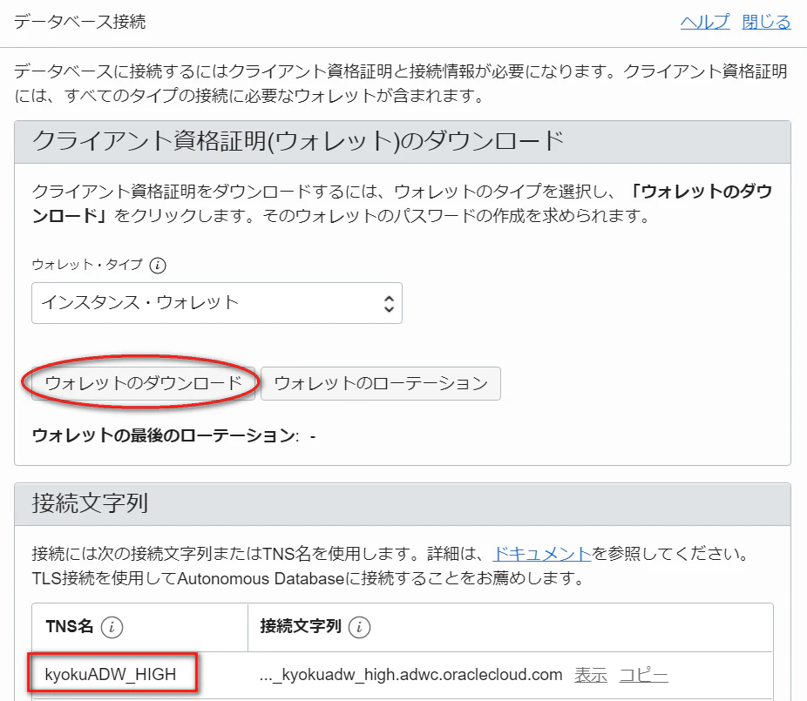Viewport: 807px width, 701px height.
Task: Click the データベース接続 dialog title
Action: coord(80,22)
